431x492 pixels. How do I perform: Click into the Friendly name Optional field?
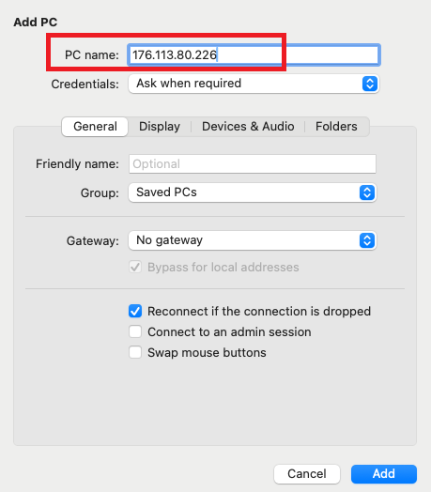252,163
